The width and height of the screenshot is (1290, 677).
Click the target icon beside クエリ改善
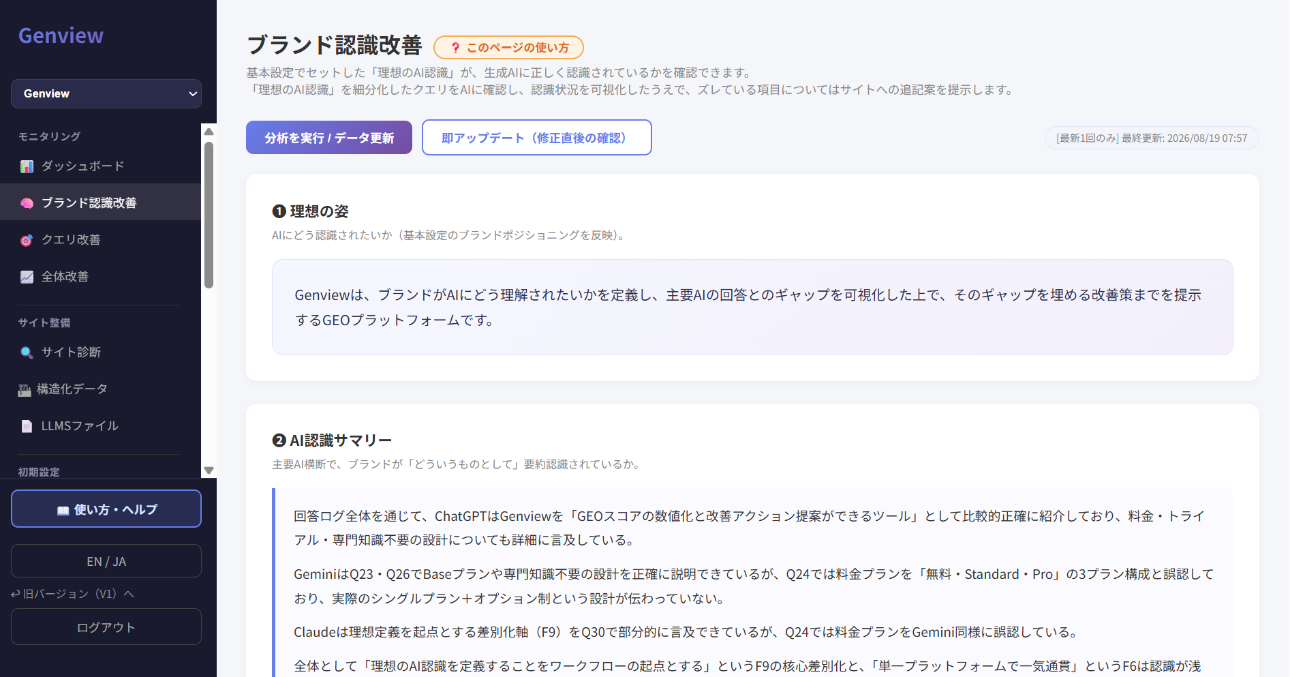pos(27,240)
